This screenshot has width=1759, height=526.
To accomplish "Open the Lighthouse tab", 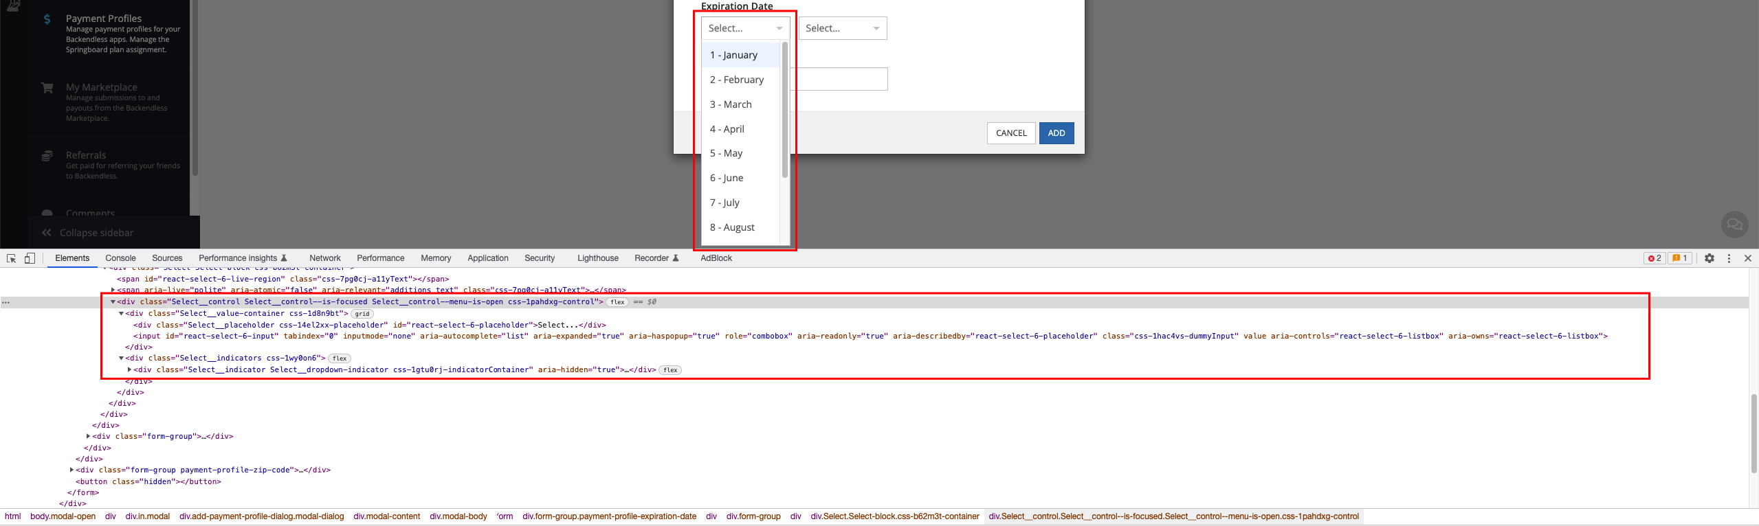I will click(598, 258).
